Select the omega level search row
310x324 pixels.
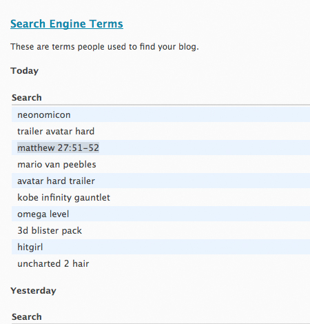pos(161,214)
